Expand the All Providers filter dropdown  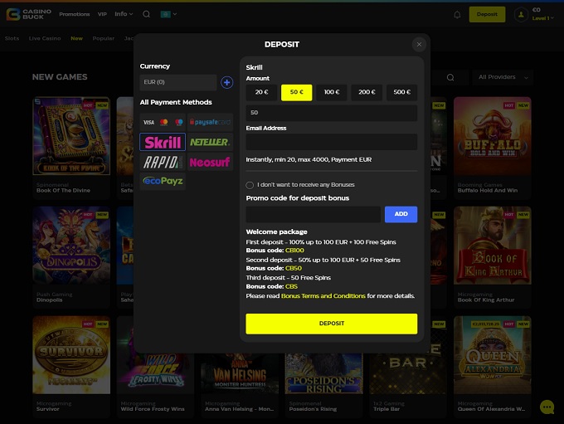click(503, 77)
